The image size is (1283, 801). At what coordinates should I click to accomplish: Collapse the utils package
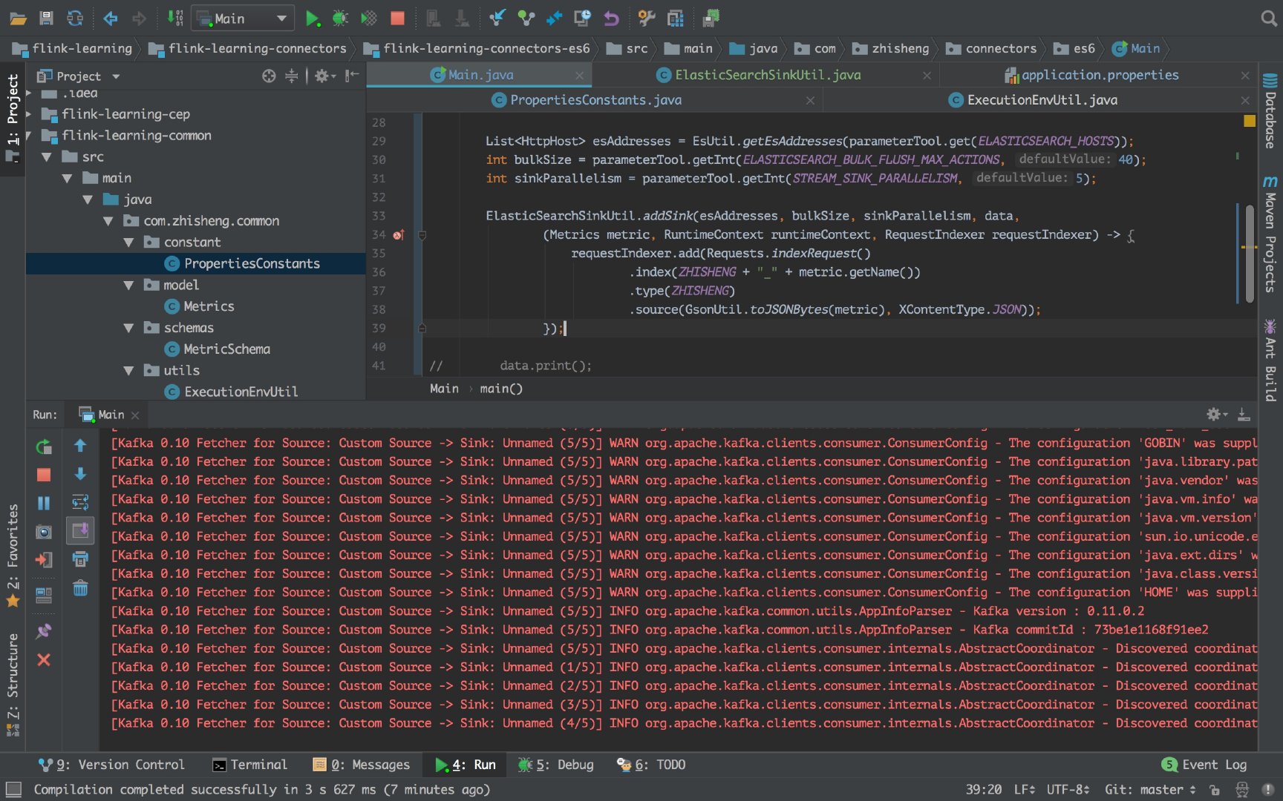coord(129,371)
